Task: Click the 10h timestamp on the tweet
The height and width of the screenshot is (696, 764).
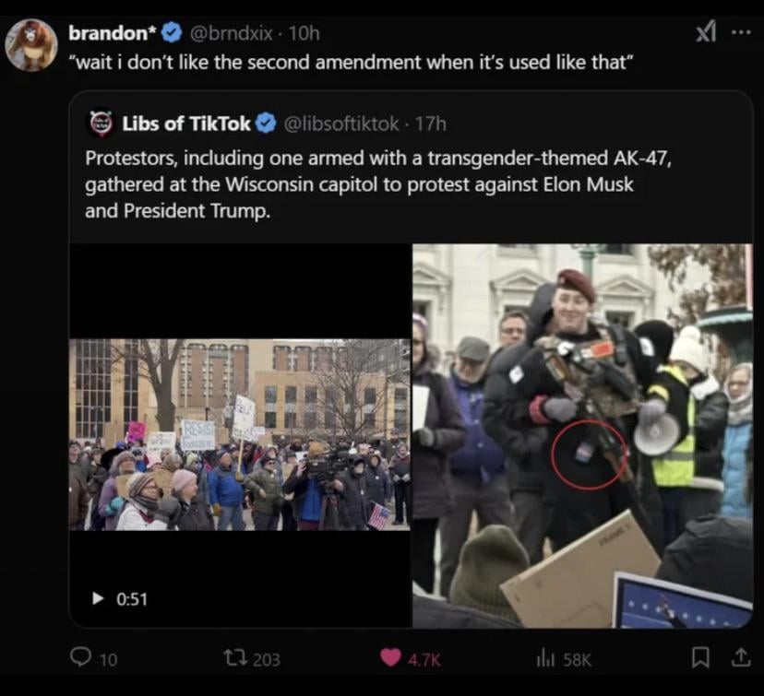Action: click(304, 33)
